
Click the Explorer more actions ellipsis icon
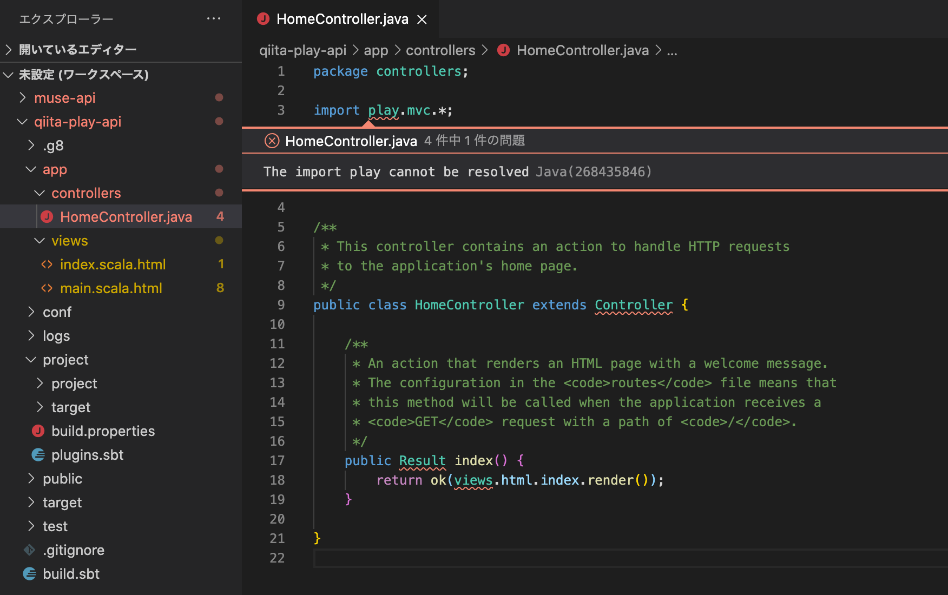(214, 19)
